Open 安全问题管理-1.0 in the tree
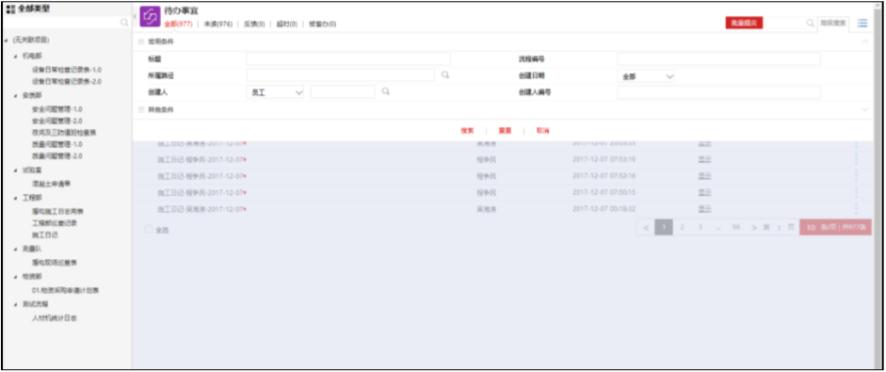The image size is (886, 372). coord(57,109)
